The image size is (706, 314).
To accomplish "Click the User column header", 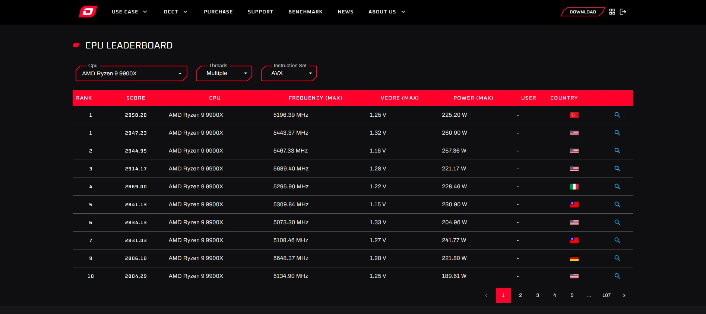I will click(529, 98).
